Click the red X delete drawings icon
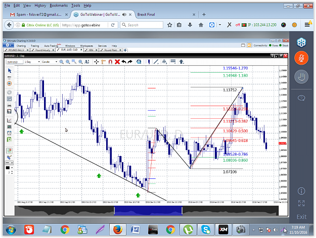The height and width of the screenshot is (238, 316). 117,62
